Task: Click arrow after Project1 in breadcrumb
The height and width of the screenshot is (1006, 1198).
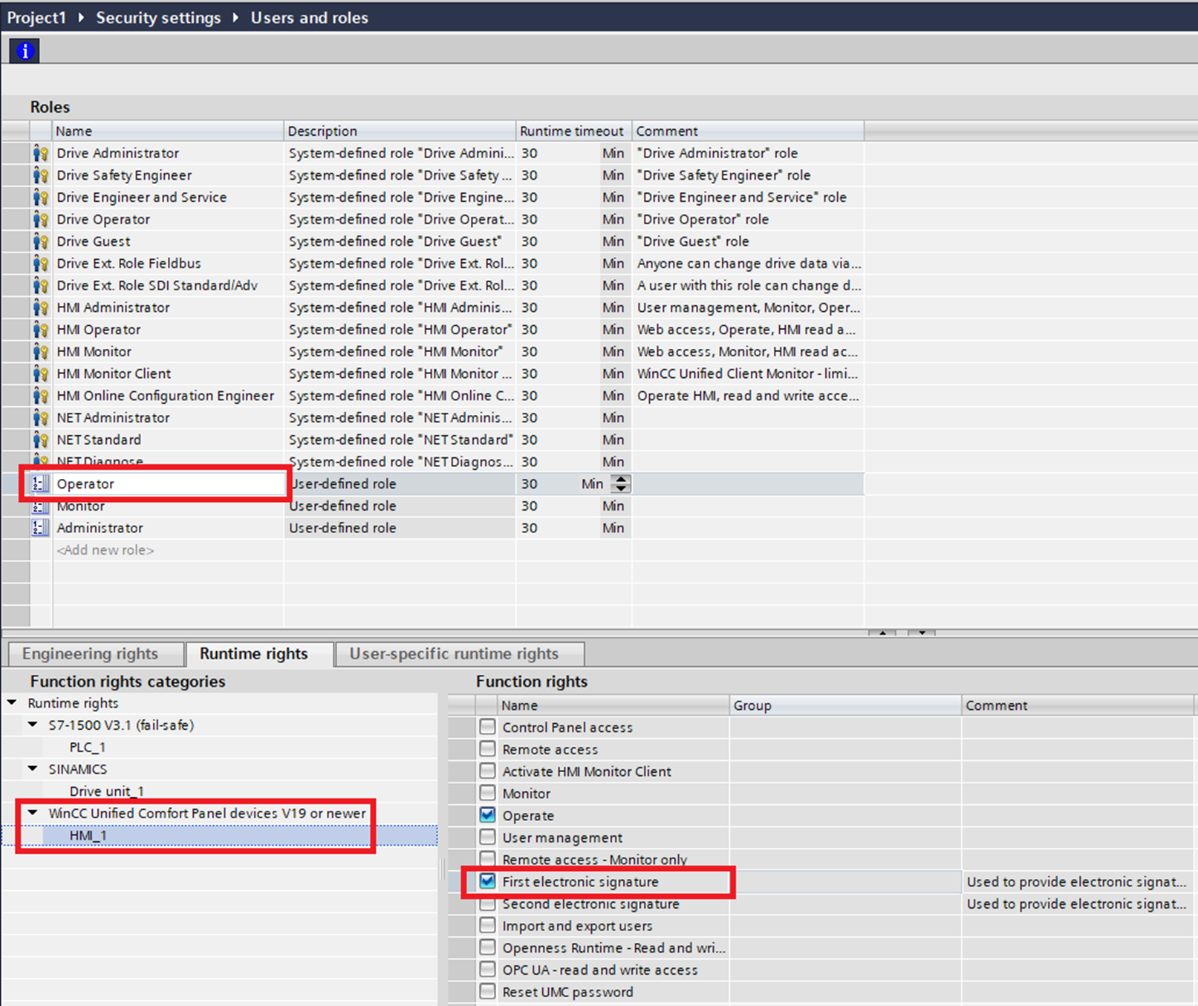Action: (81, 17)
